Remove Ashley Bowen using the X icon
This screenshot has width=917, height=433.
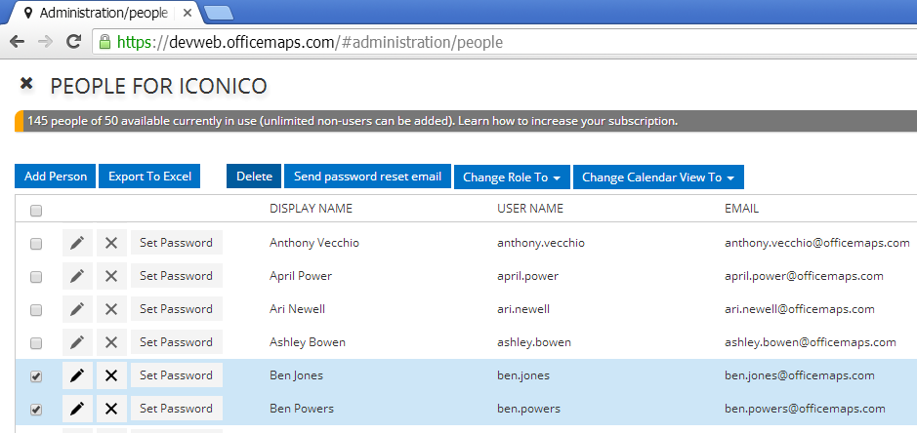click(x=111, y=342)
